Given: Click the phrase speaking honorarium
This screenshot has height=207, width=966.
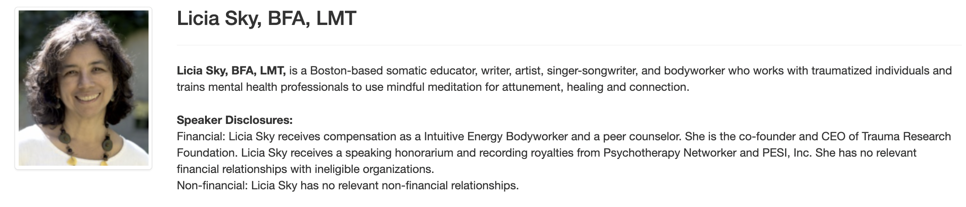Looking at the screenshot, I should coord(400,153).
